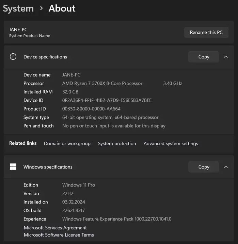Click the System type value text

click(x=110, y=117)
